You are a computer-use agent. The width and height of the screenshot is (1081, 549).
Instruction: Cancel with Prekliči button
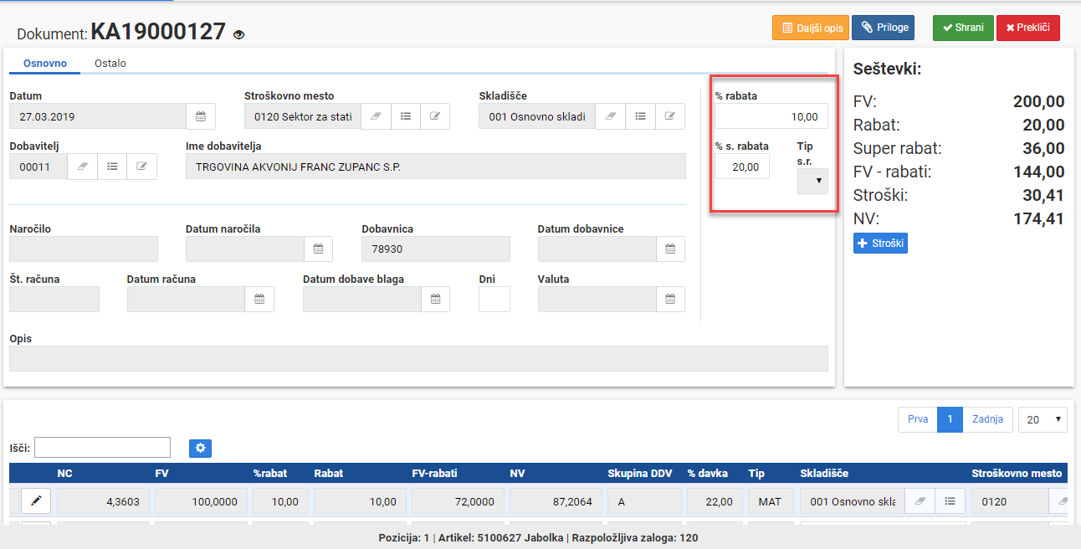tap(1028, 28)
